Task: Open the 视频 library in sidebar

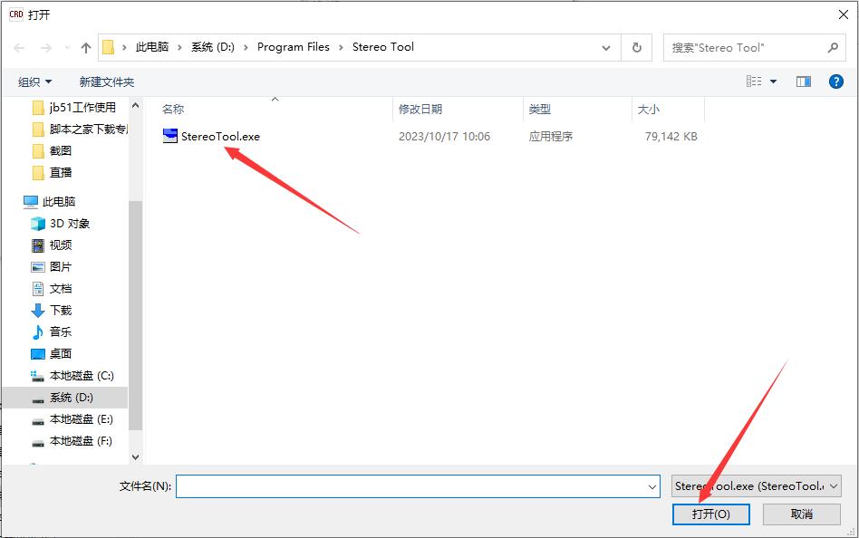Action: [61, 245]
